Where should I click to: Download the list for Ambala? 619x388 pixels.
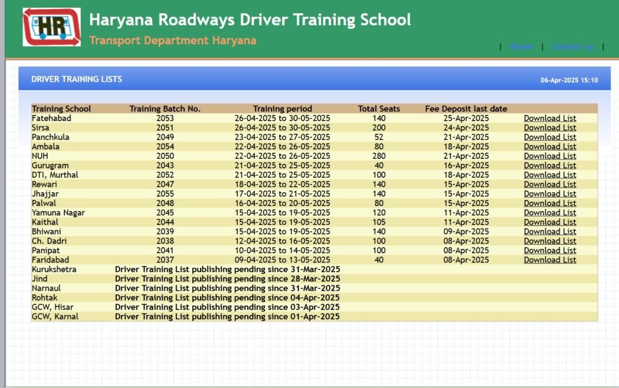tap(550, 146)
